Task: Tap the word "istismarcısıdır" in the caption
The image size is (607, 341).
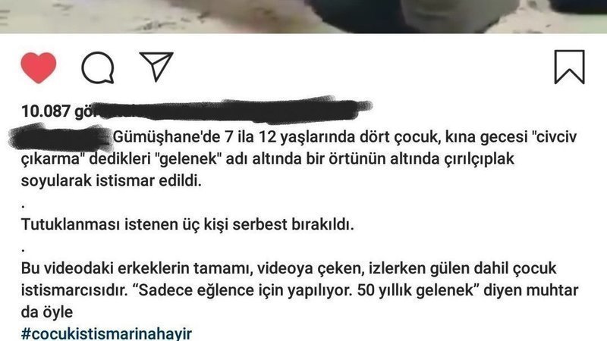Action: coord(74,290)
